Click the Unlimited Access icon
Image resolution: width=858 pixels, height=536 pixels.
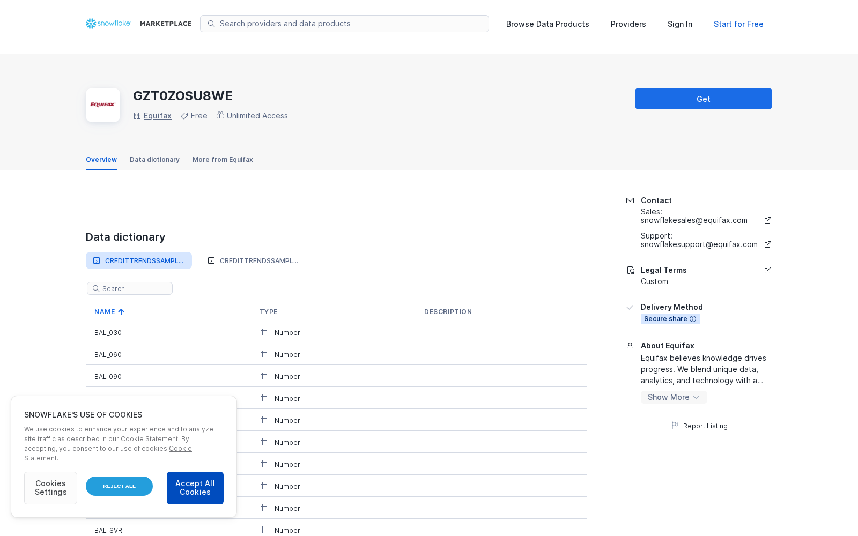(220, 115)
